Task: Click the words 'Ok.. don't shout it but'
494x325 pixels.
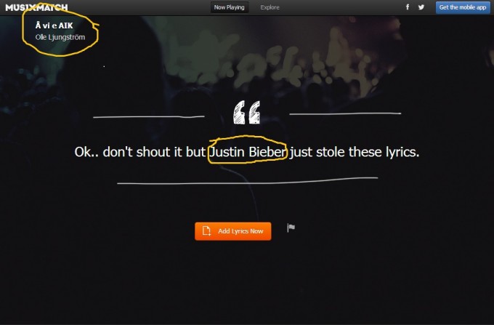Action: (x=140, y=152)
